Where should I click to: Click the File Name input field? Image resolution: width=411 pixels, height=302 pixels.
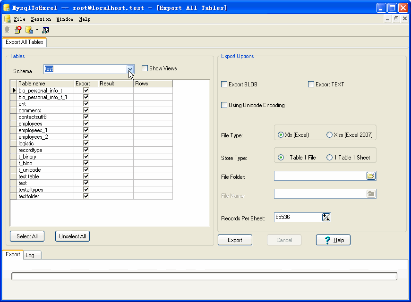[x=320, y=194]
